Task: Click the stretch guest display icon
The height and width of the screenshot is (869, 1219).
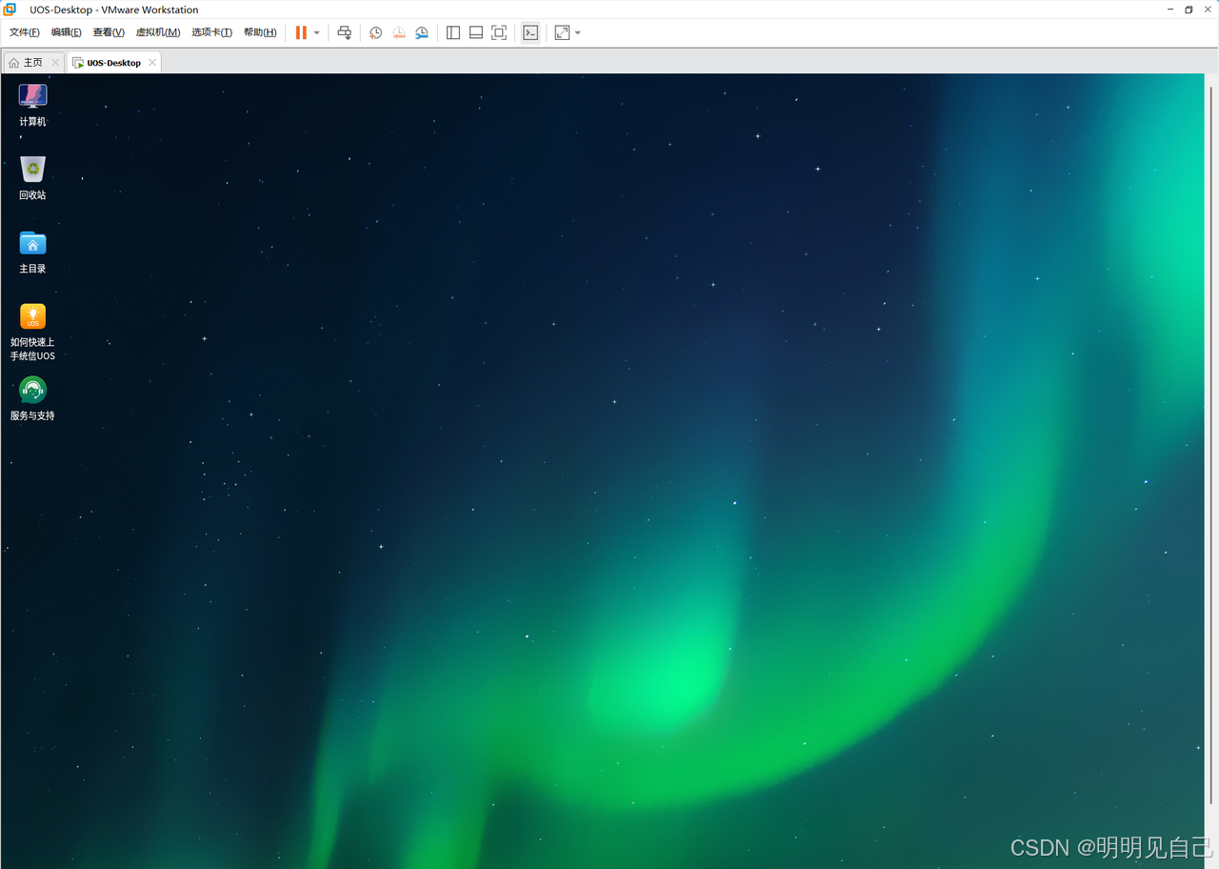Action: (563, 32)
